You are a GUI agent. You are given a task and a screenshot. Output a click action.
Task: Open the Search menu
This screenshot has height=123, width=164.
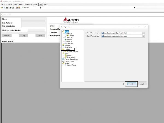pos(21,4)
